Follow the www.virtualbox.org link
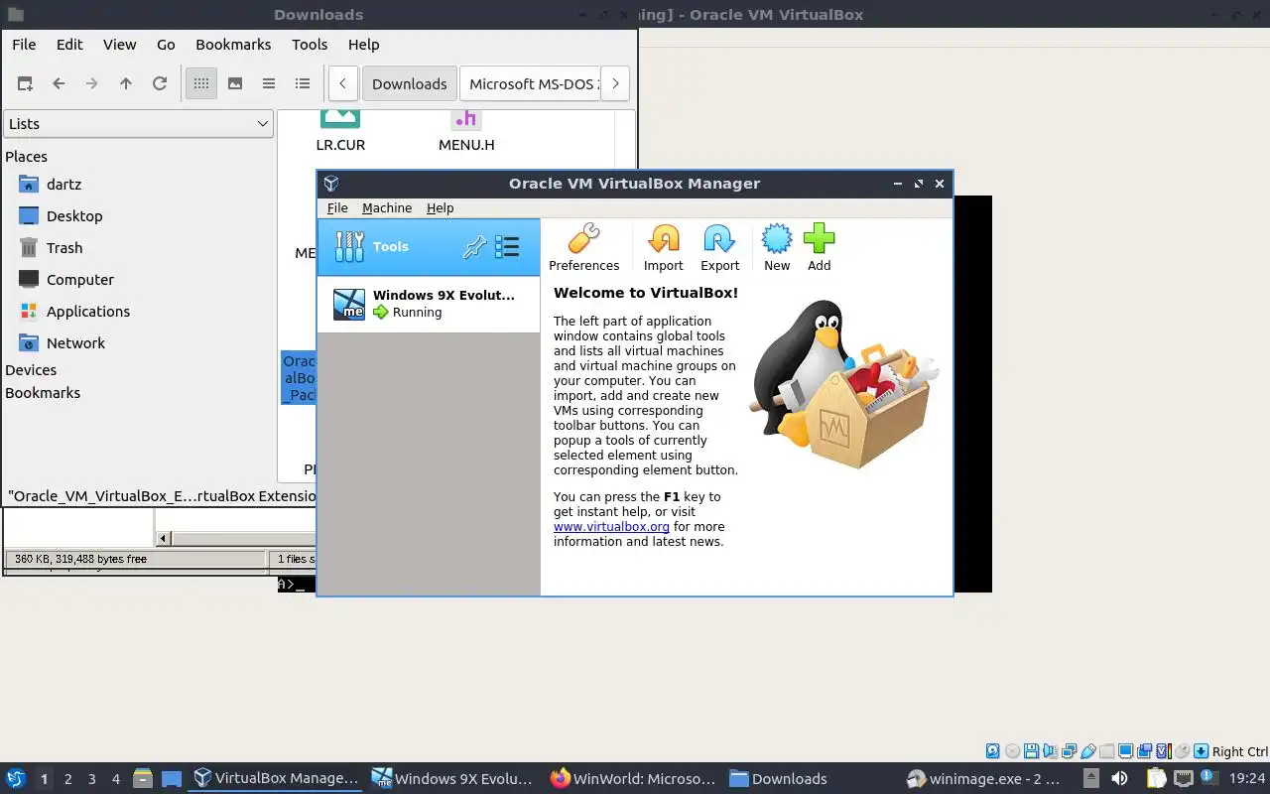 (x=611, y=527)
